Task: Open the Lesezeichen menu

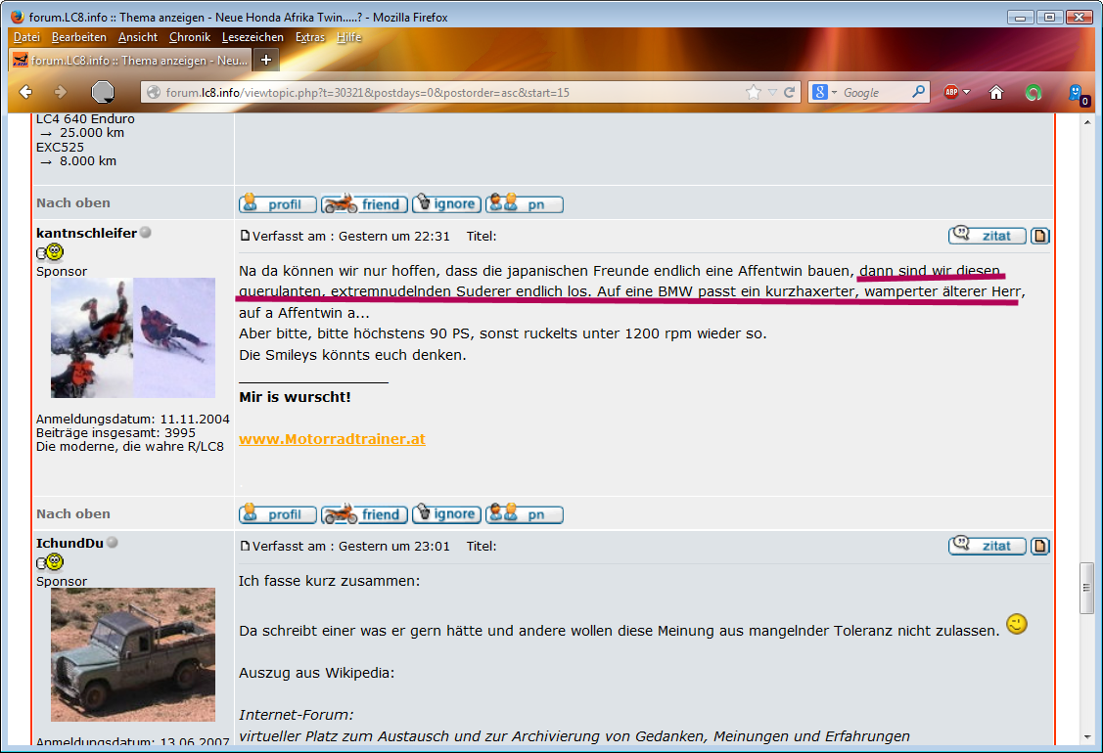Action: point(253,37)
